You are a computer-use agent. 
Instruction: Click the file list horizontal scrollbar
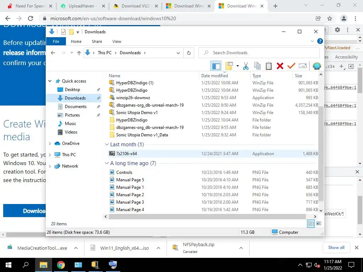click(207, 216)
